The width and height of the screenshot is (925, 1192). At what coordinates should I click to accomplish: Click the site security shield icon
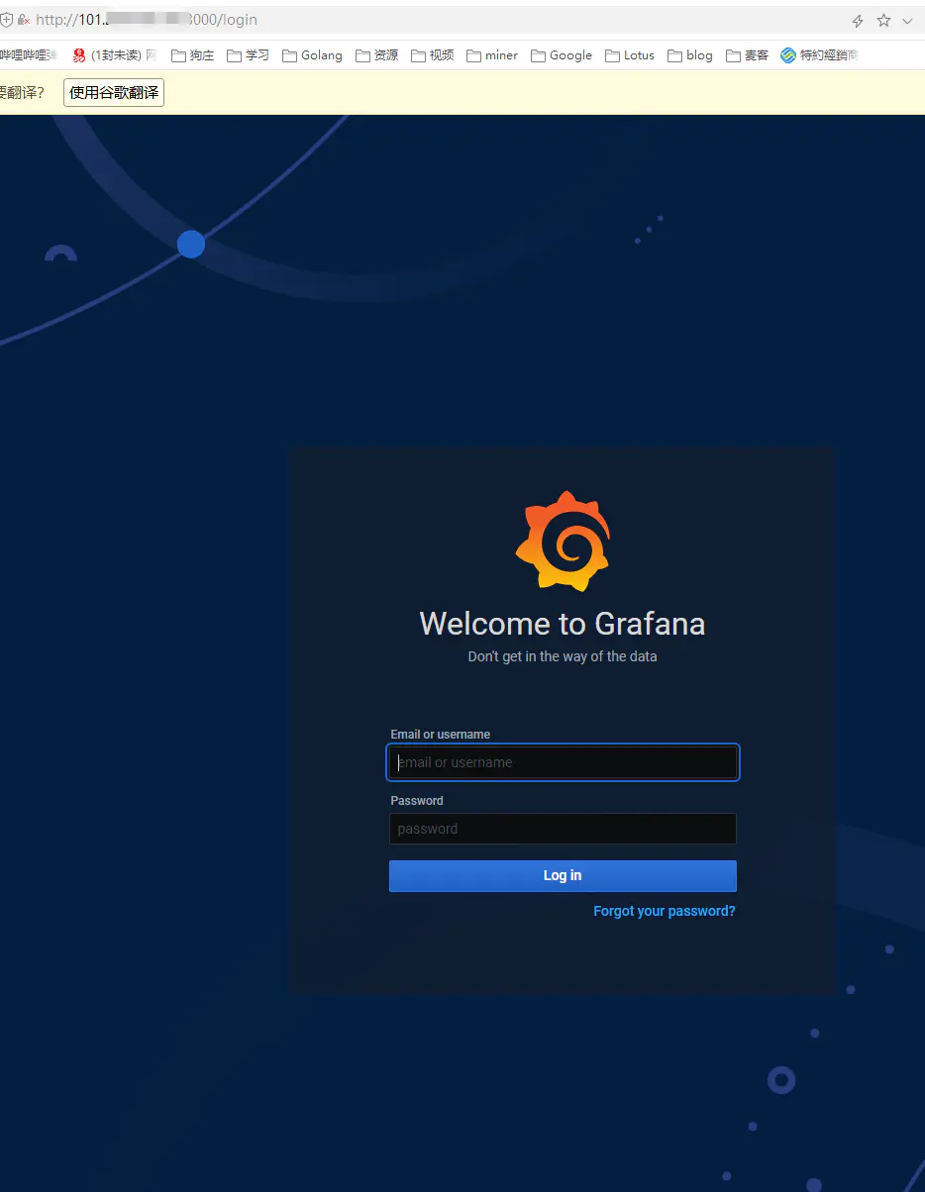(6, 20)
